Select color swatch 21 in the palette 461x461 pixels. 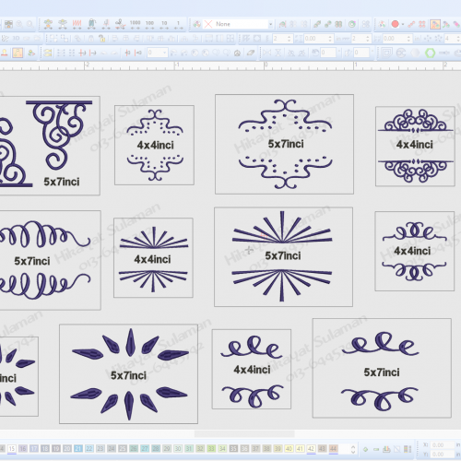pyautogui.click(x=78, y=449)
